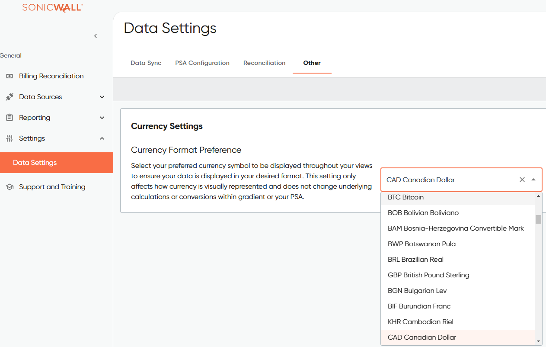Click the Billing Reconciliation money icon
The image size is (546, 347).
[x=10, y=76]
